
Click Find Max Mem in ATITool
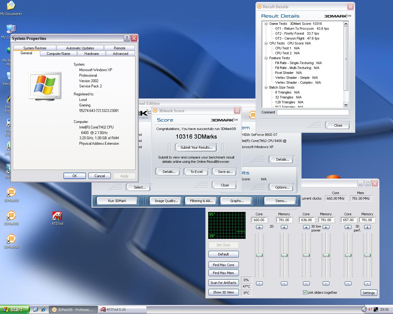(224, 273)
